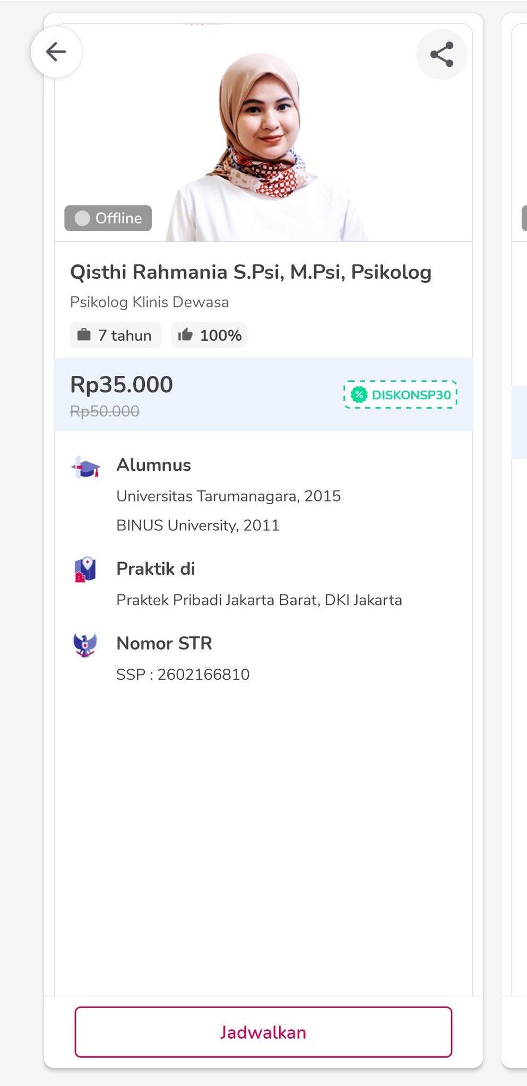Click the Garuda Nomor STR icon

pos(85,644)
